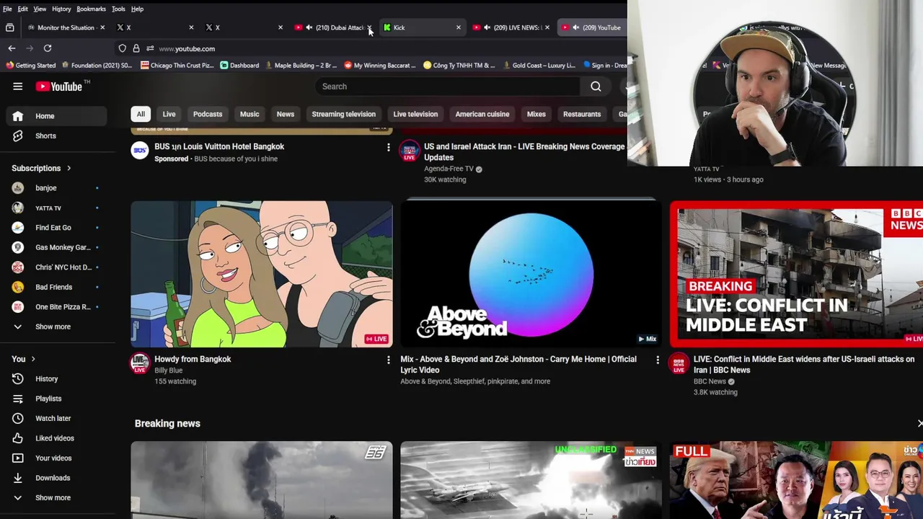Open the Bookmarks menu
Screen dimensions: 923x519
coord(91,9)
